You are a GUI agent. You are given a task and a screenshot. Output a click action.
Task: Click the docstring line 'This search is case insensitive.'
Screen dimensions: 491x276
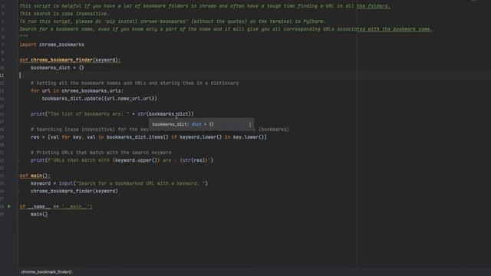(x=64, y=14)
